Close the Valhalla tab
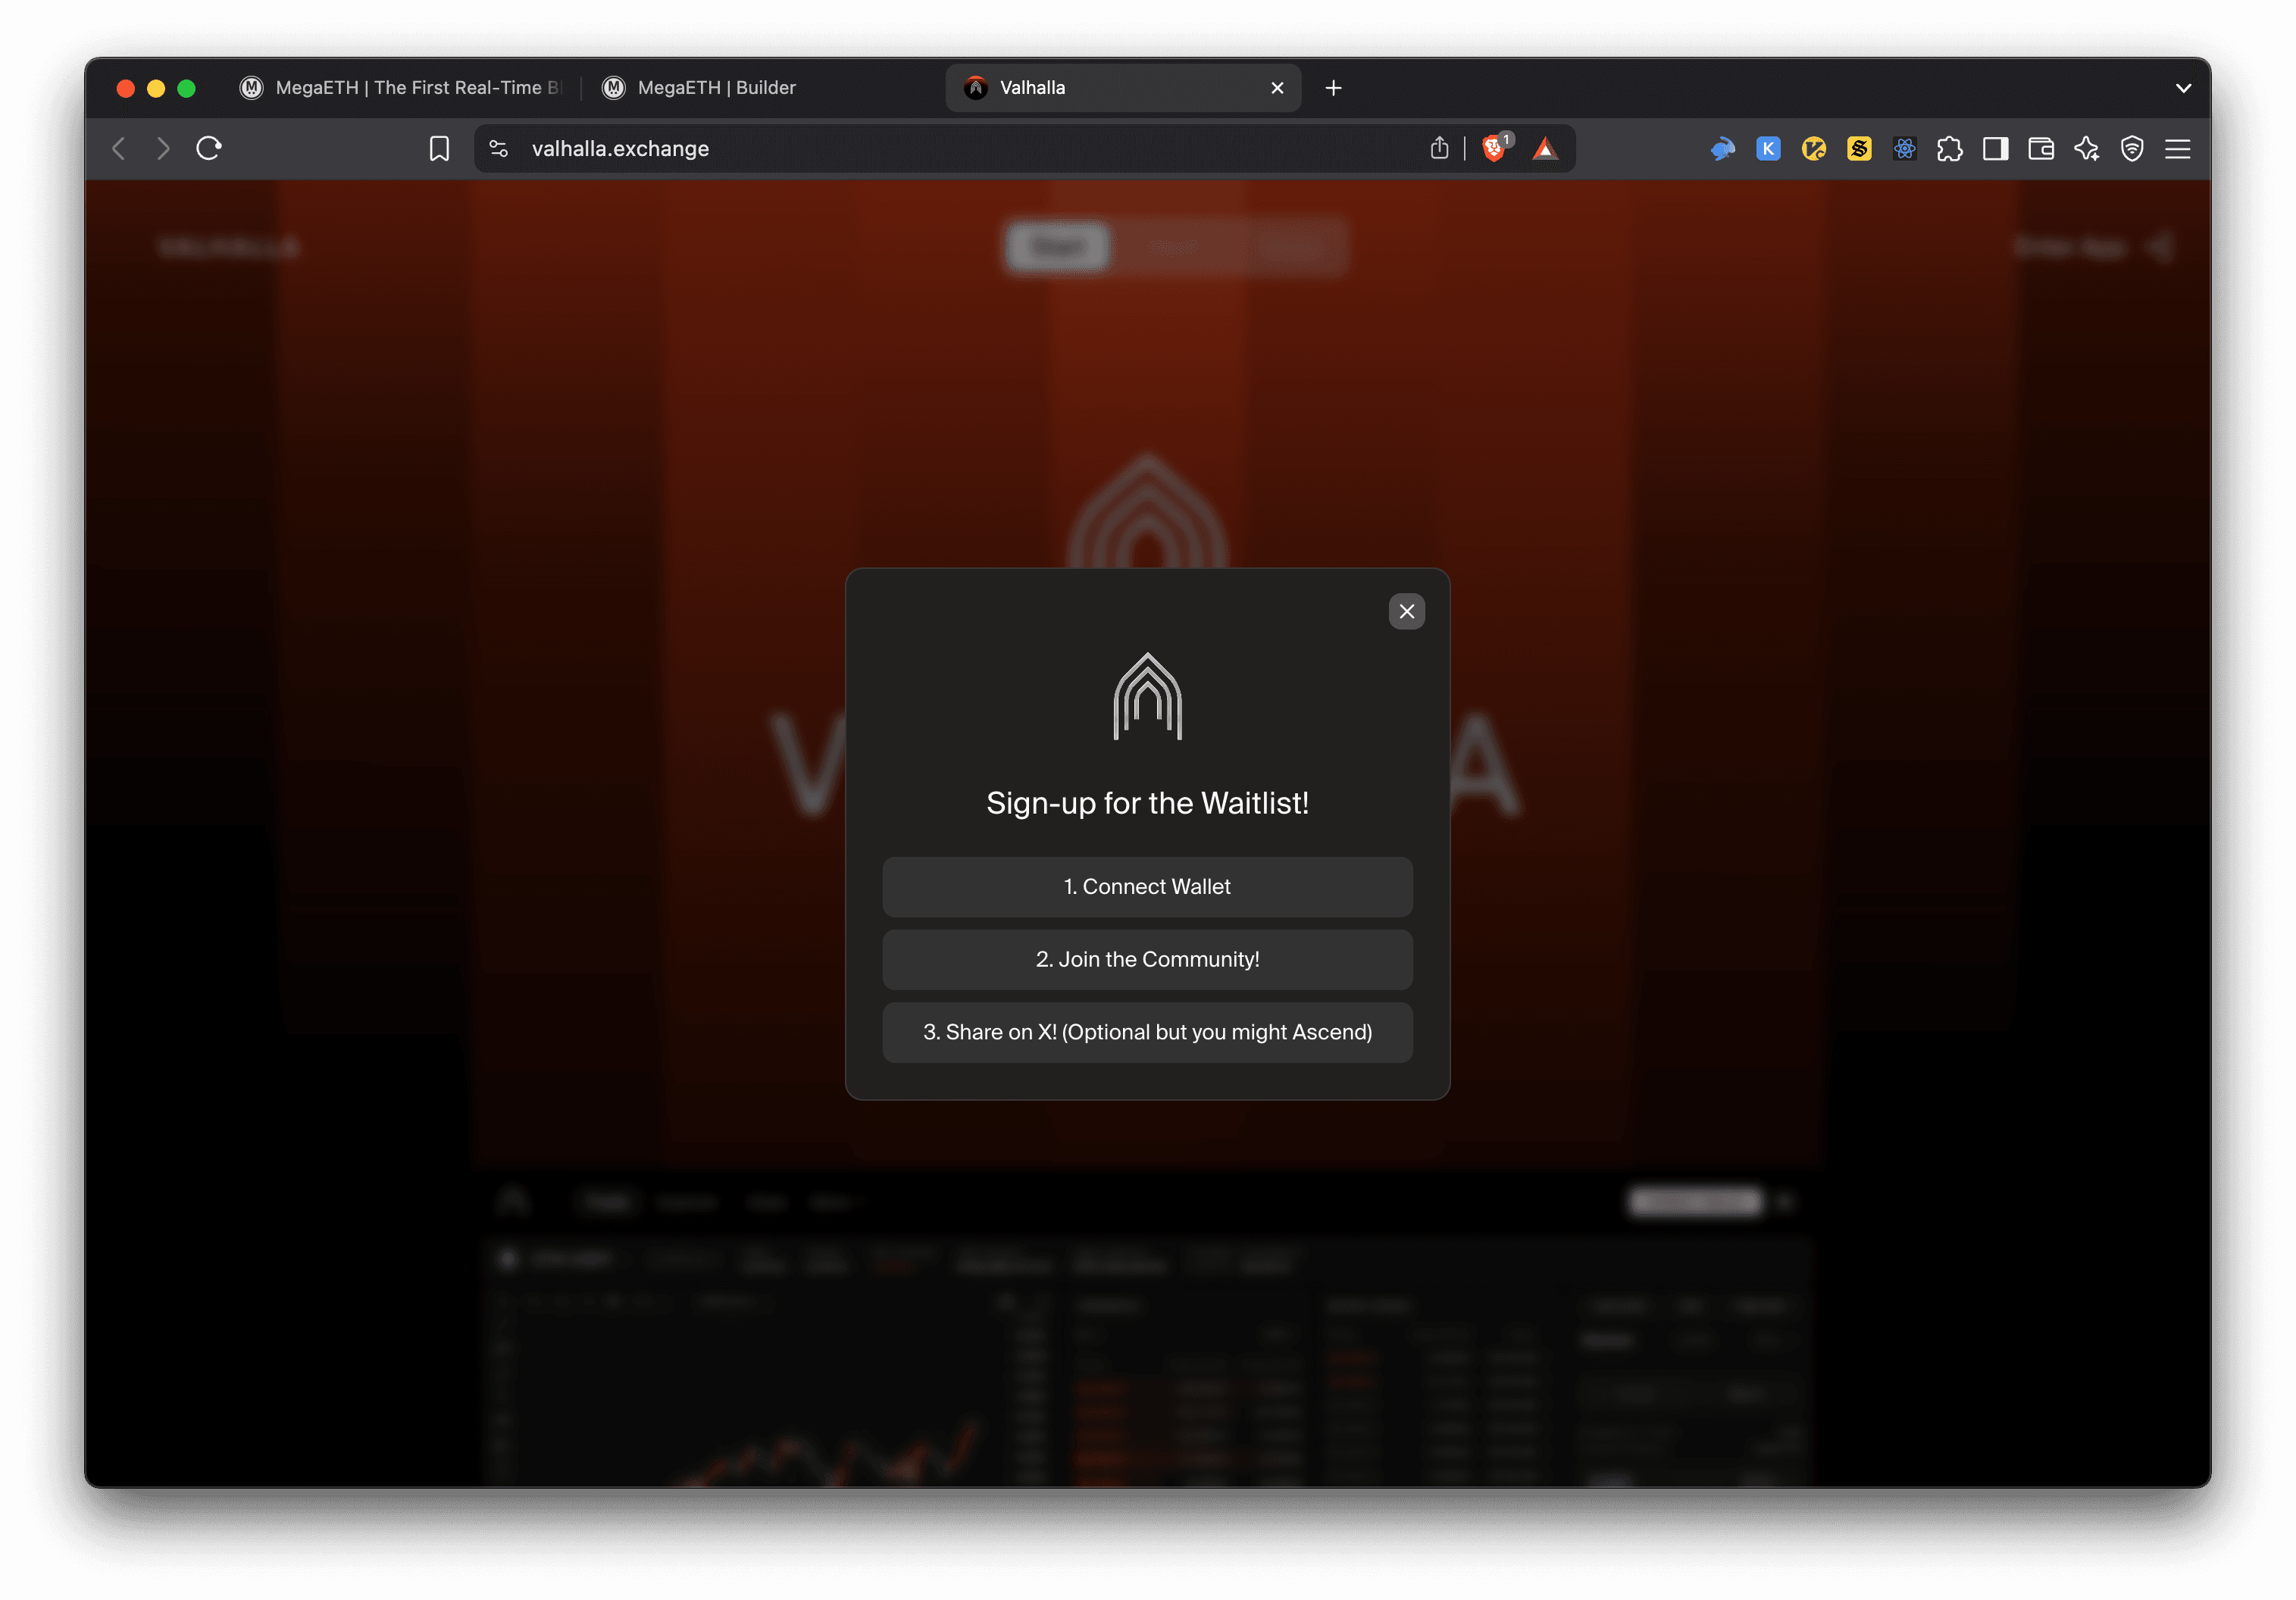Image resolution: width=2296 pixels, height=1600 pixels. pos(1277,88)
